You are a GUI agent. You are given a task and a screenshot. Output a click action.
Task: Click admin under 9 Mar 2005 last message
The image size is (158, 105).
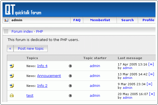[x=127, y=88]
